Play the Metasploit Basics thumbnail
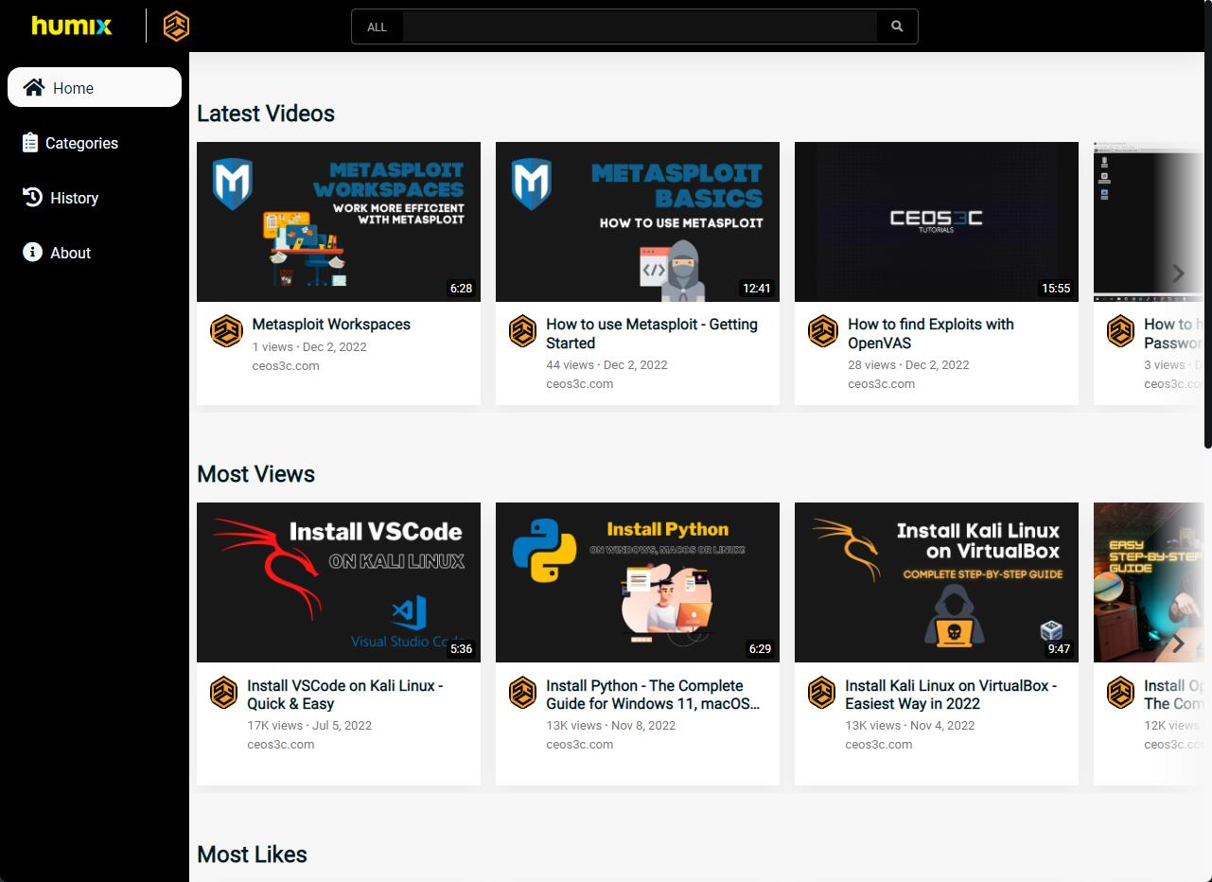 [638, 221]
